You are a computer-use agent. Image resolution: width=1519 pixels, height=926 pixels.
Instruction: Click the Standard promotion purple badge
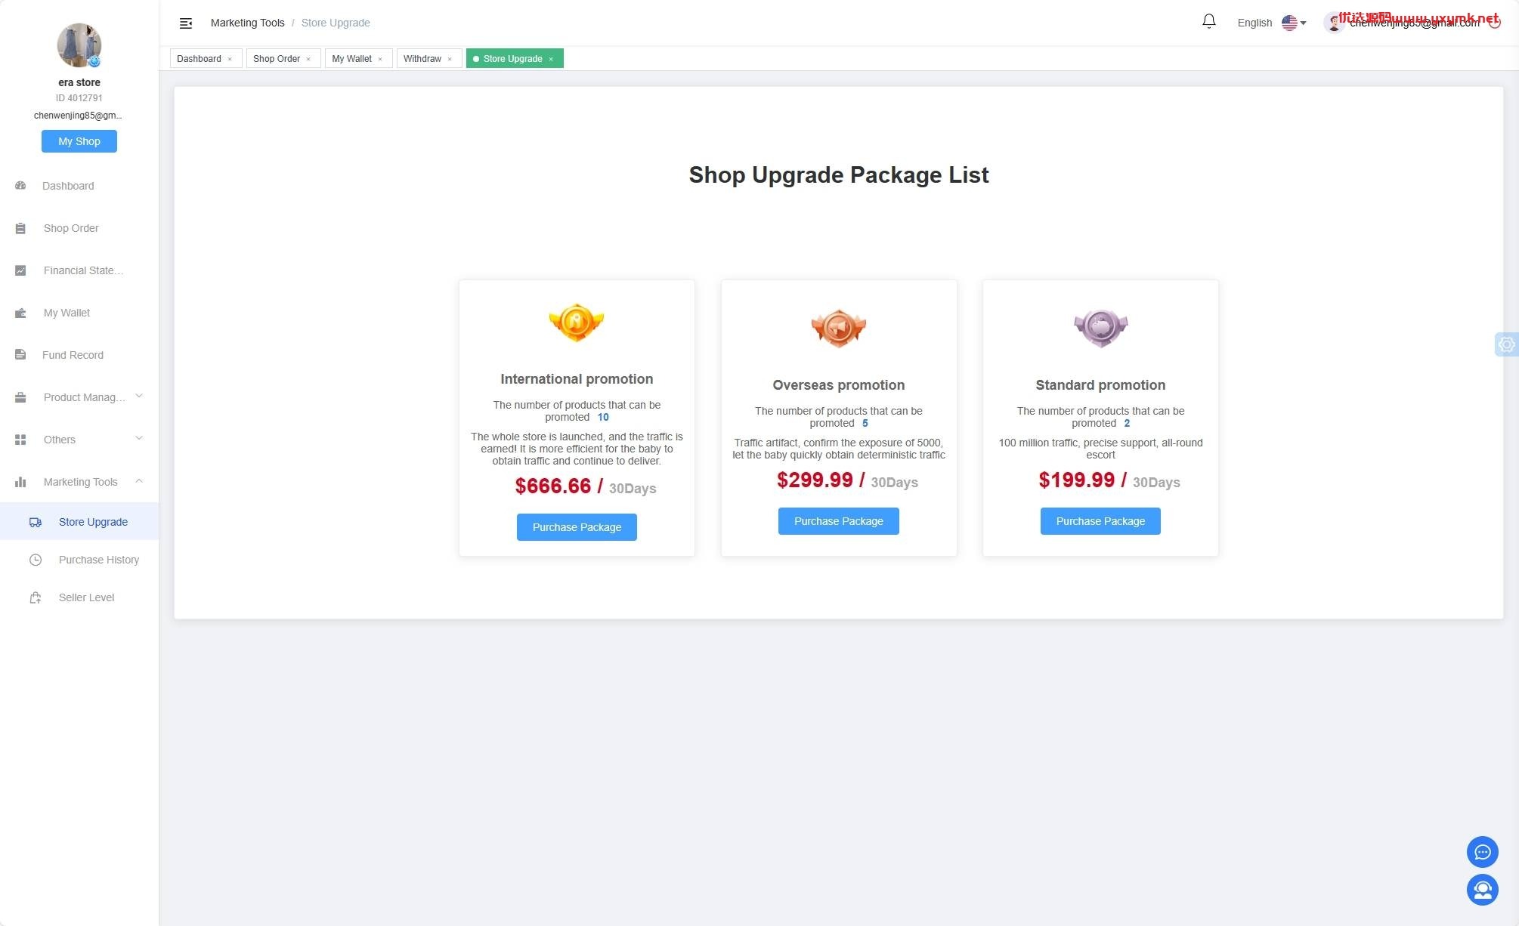pyautogui.click(x=1100, y=328)
